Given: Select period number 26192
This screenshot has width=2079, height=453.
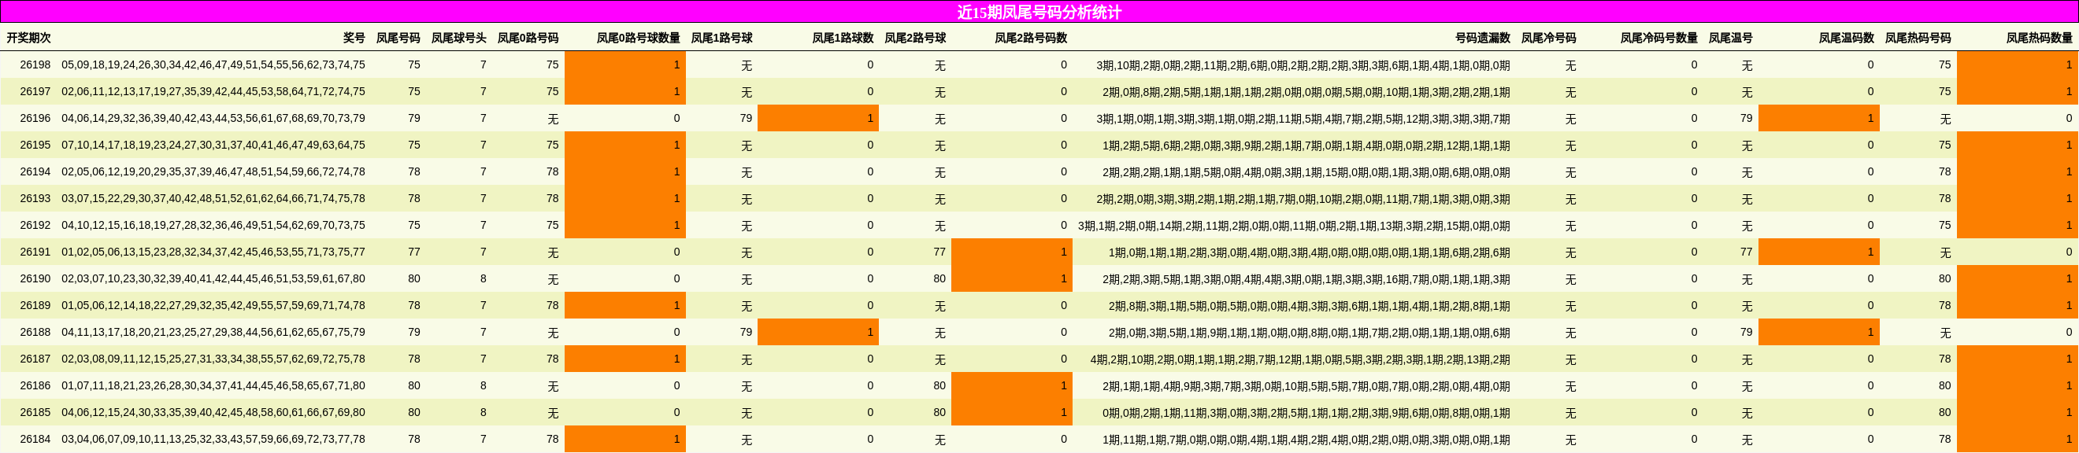Looking at the screenshot, I should click(35, 225).
